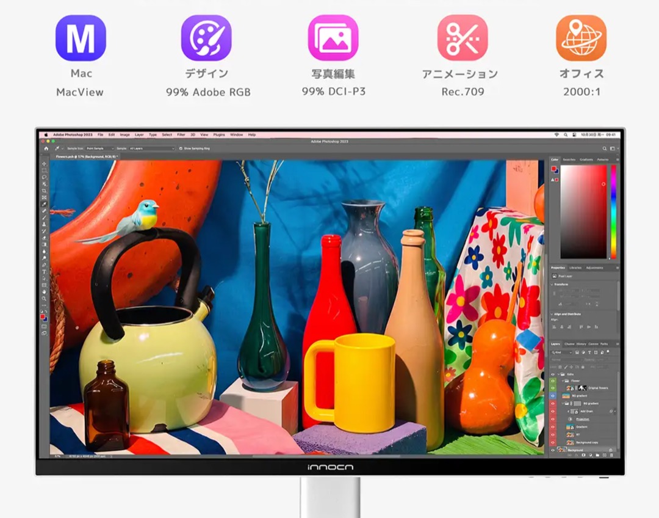659x518 pixels.
Task: Switch to the Adjustments tab
Action: point(594,268)
